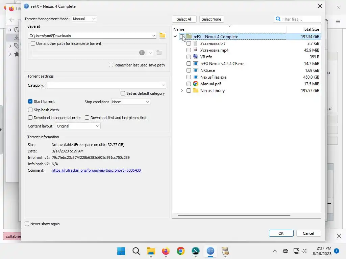Image resolution: width=346 pixels, height=259 pixels.
Task: Go back in the Firefox Library window
Action: pyautogui.click(x=12, y=20)
